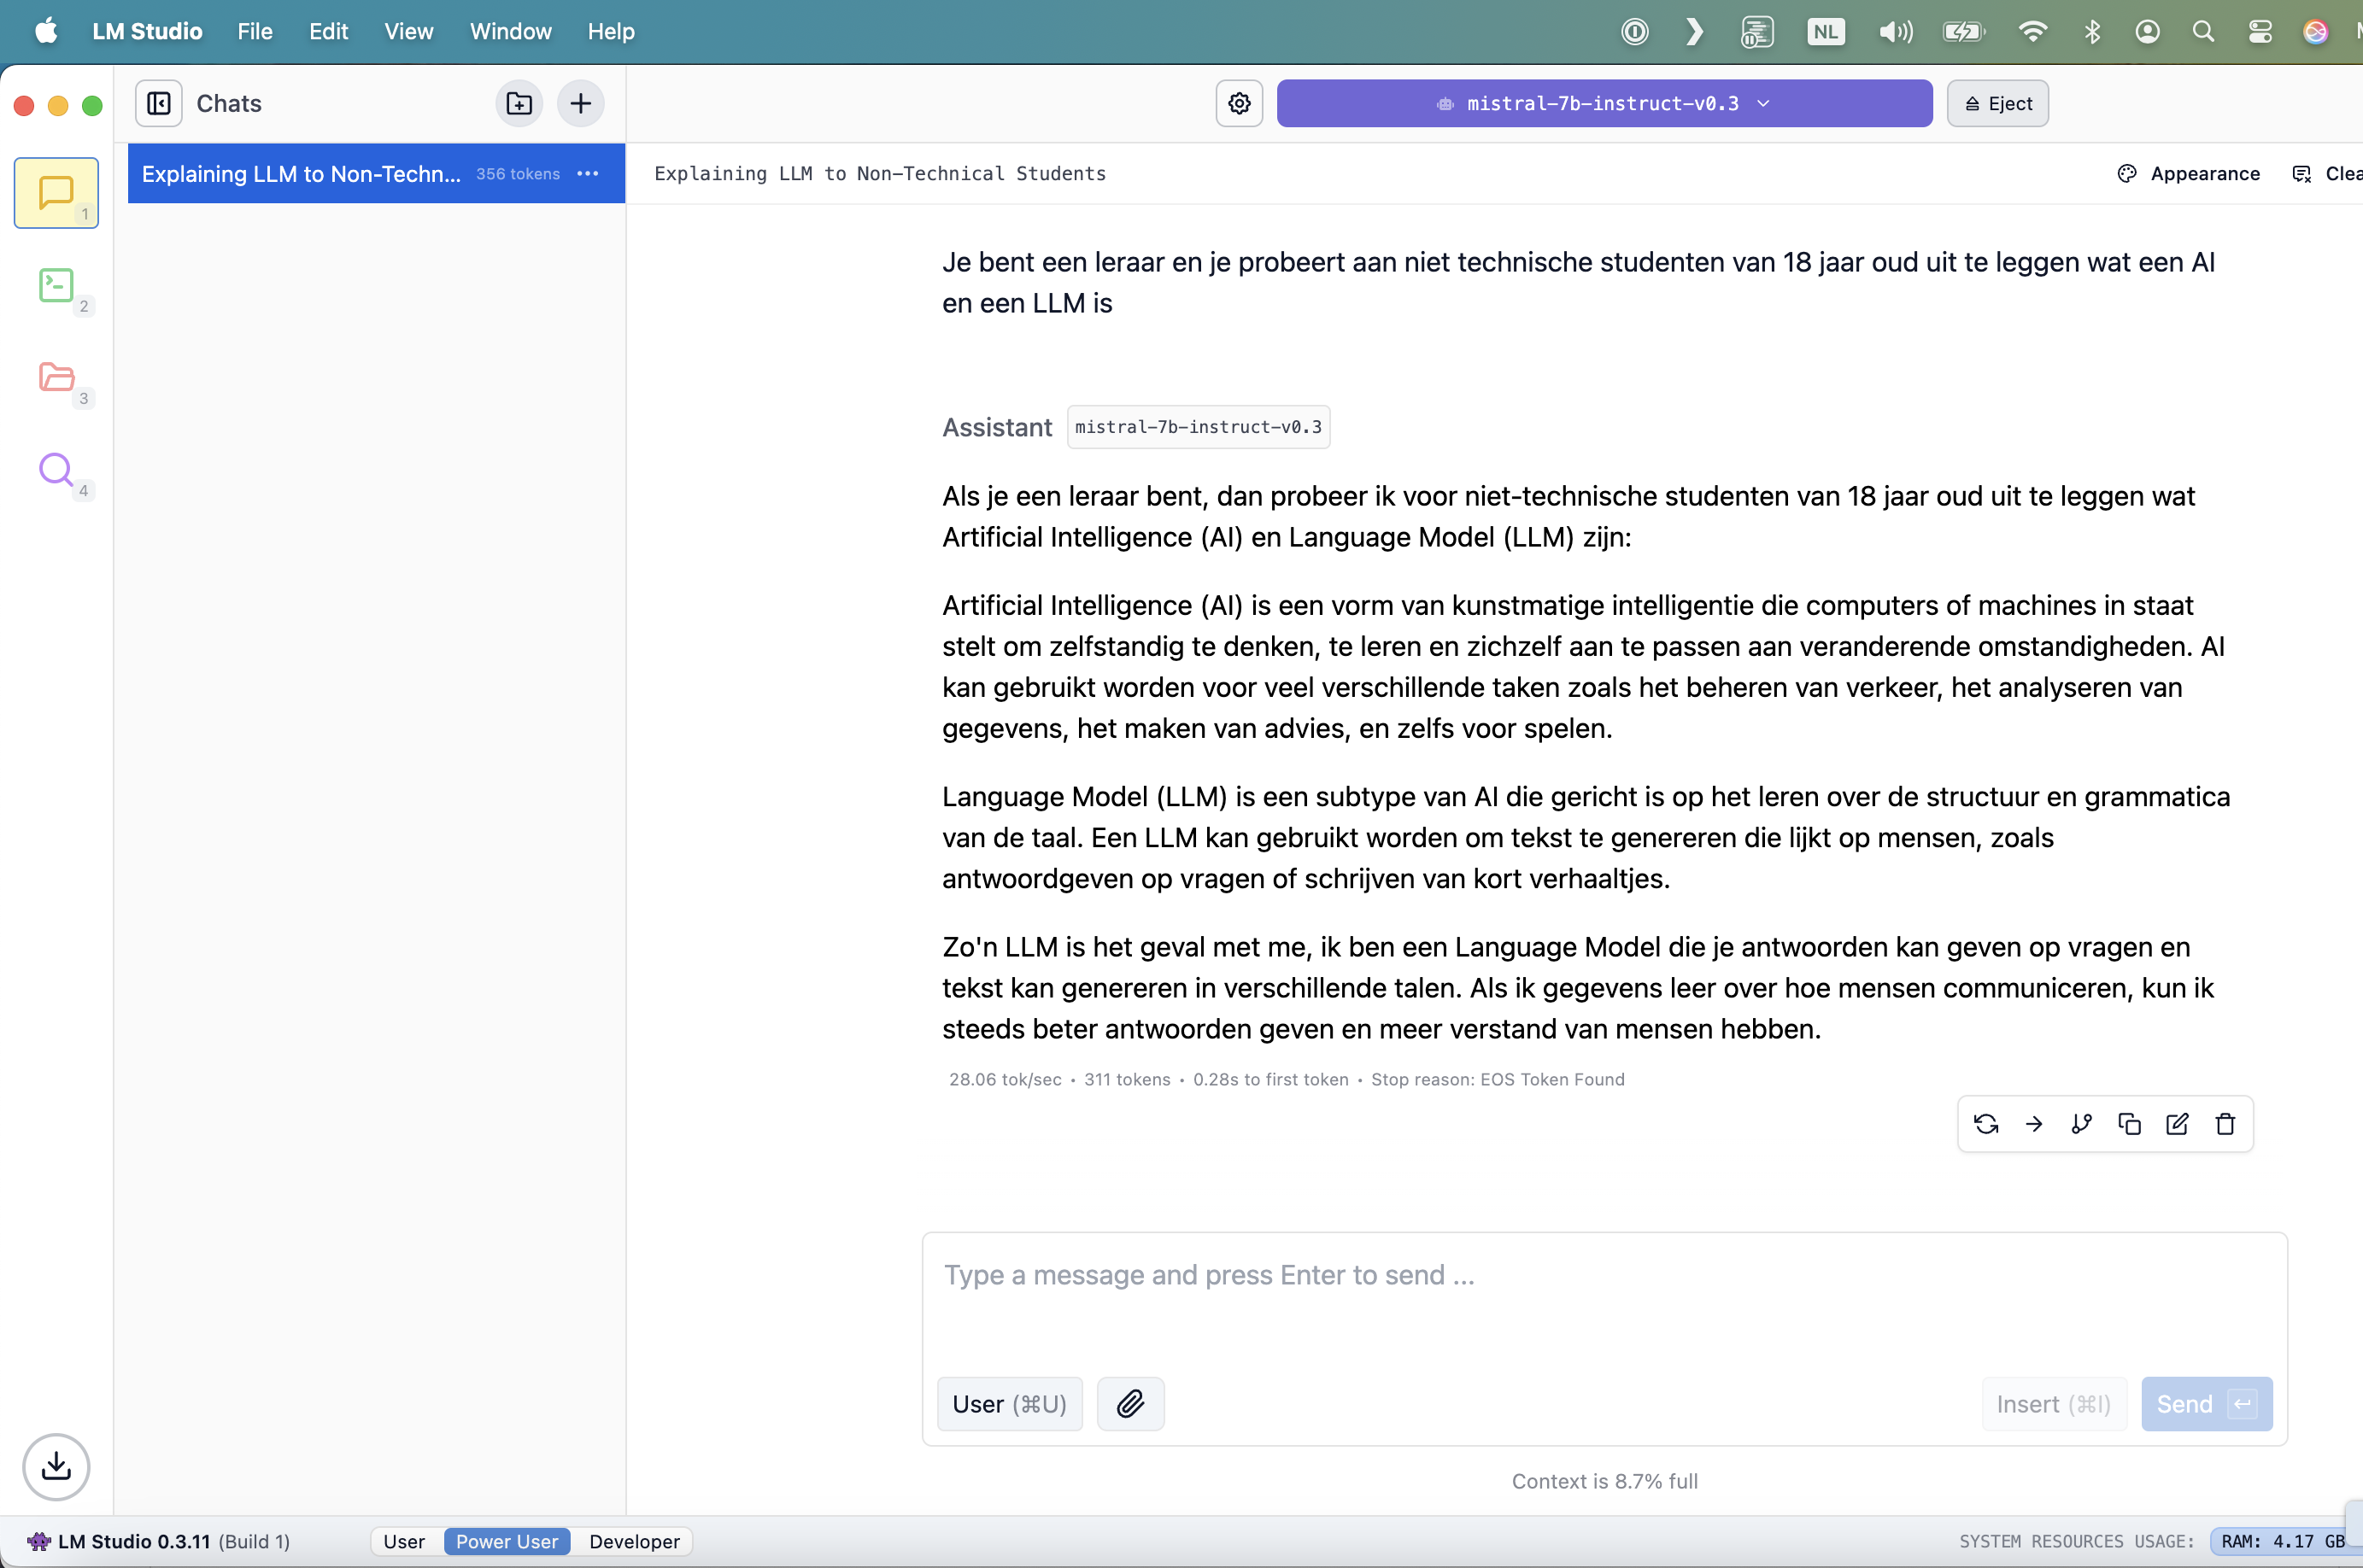
Task: Branch the conversation with fork icon
Action: pyautogui.click(x=2081, y=1124)
